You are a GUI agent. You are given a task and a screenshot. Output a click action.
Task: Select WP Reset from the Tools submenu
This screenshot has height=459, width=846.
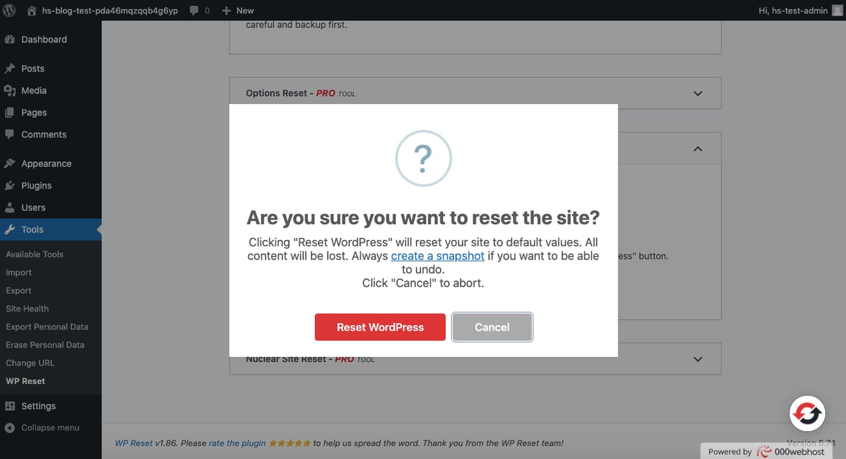(26, 380)
